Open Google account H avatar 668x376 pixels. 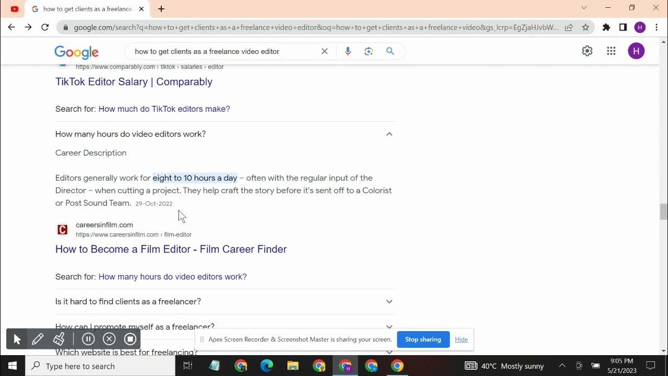[x=636, y=51]
